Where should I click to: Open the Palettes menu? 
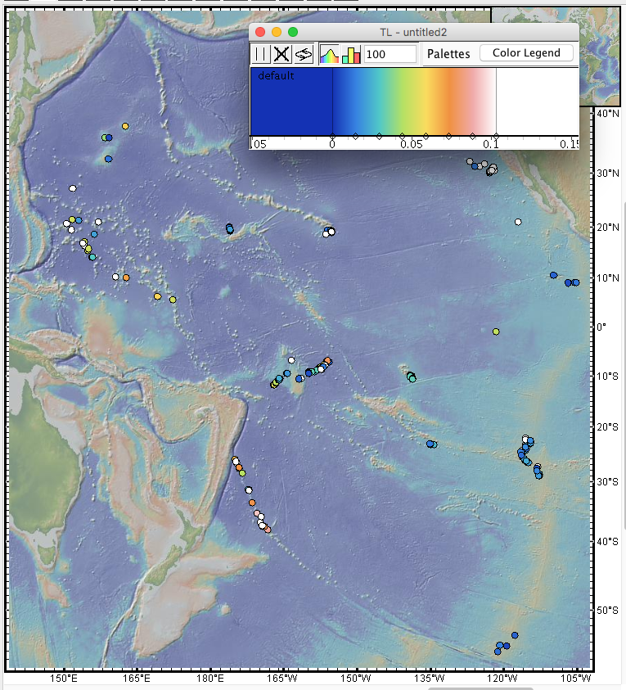[x=448, y=54]
